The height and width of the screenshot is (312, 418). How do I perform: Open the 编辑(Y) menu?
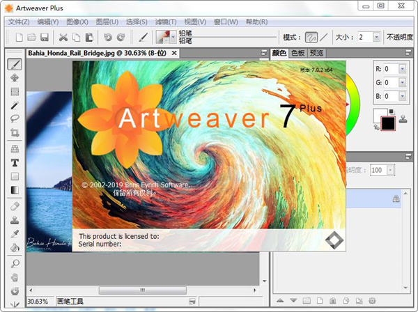click(48, 22)
